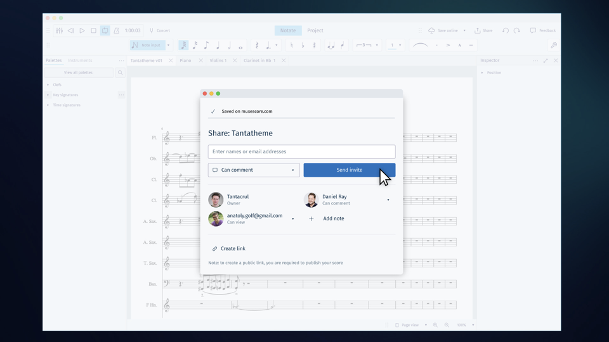Click the rewind to start button
Viewport: 609px width, 342px height.
[70, 30]
